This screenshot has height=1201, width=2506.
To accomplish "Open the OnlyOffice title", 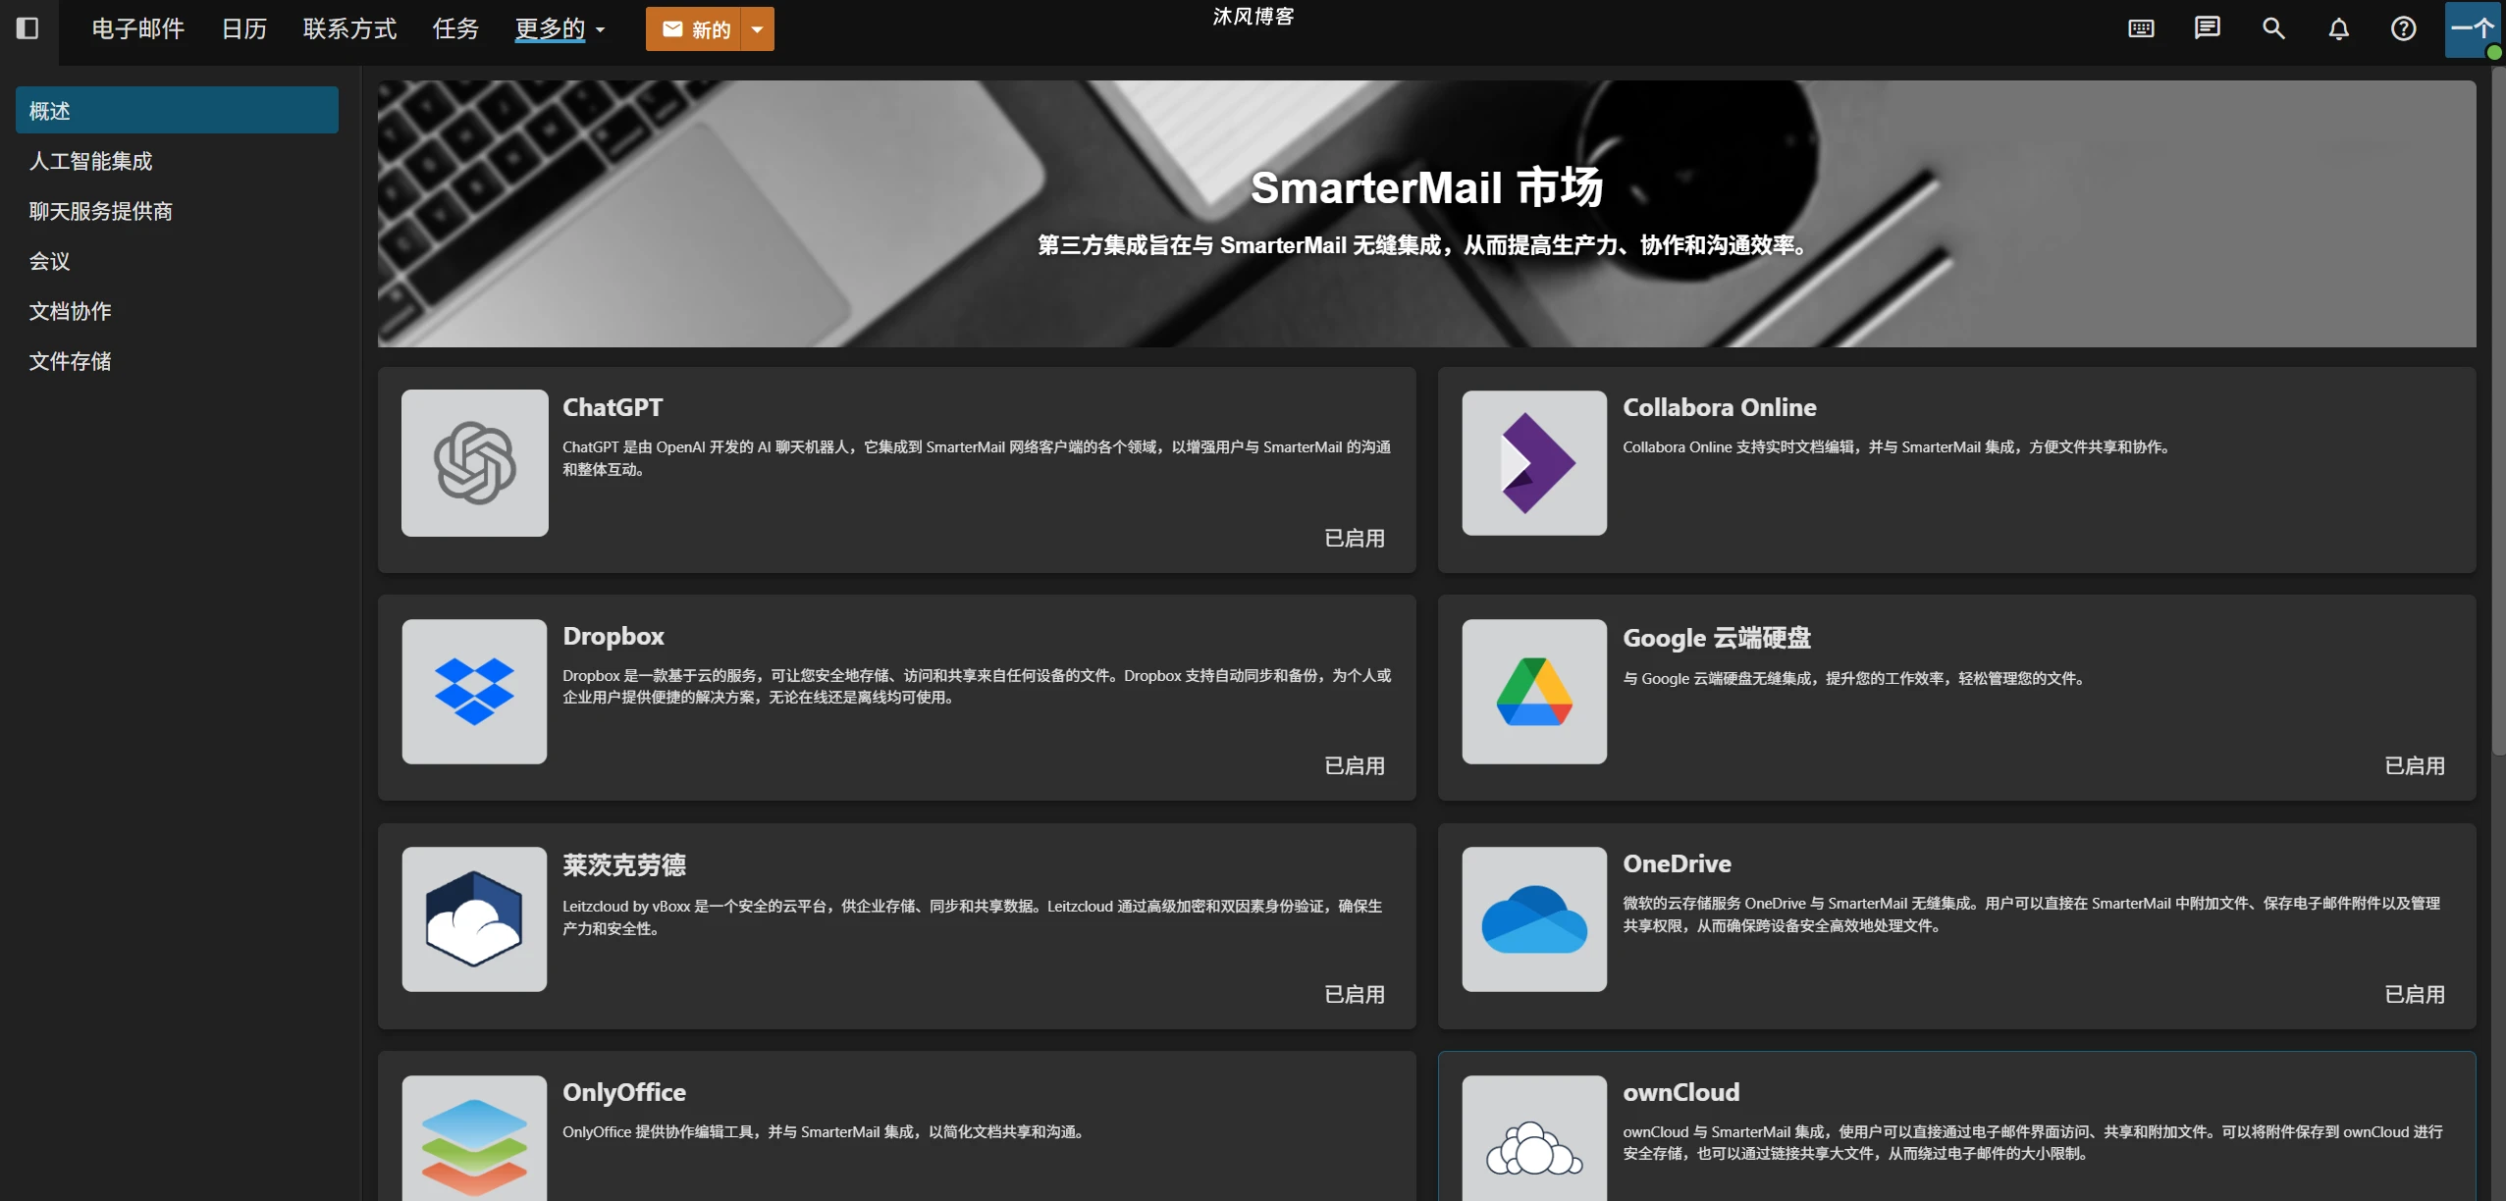I will pyautogui.click(x=624, y=1092).
